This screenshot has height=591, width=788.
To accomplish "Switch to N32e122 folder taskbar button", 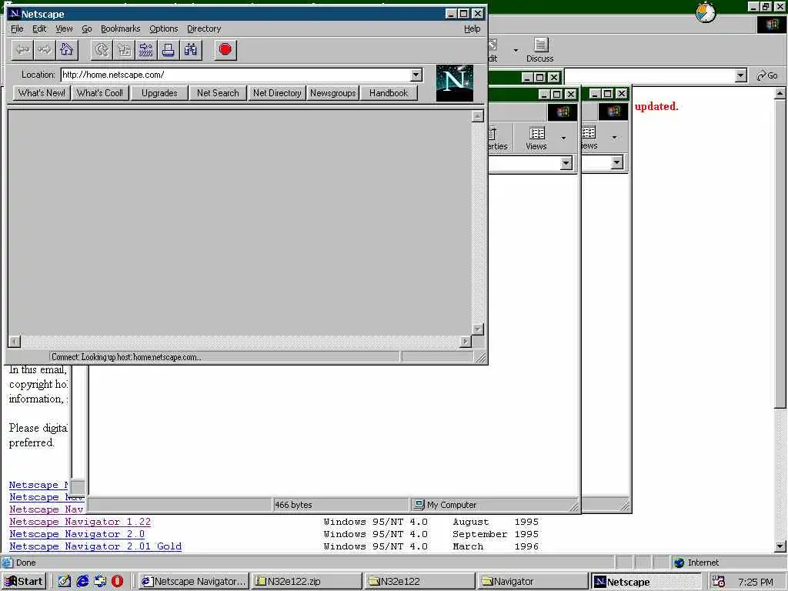I will click(419, 582).
